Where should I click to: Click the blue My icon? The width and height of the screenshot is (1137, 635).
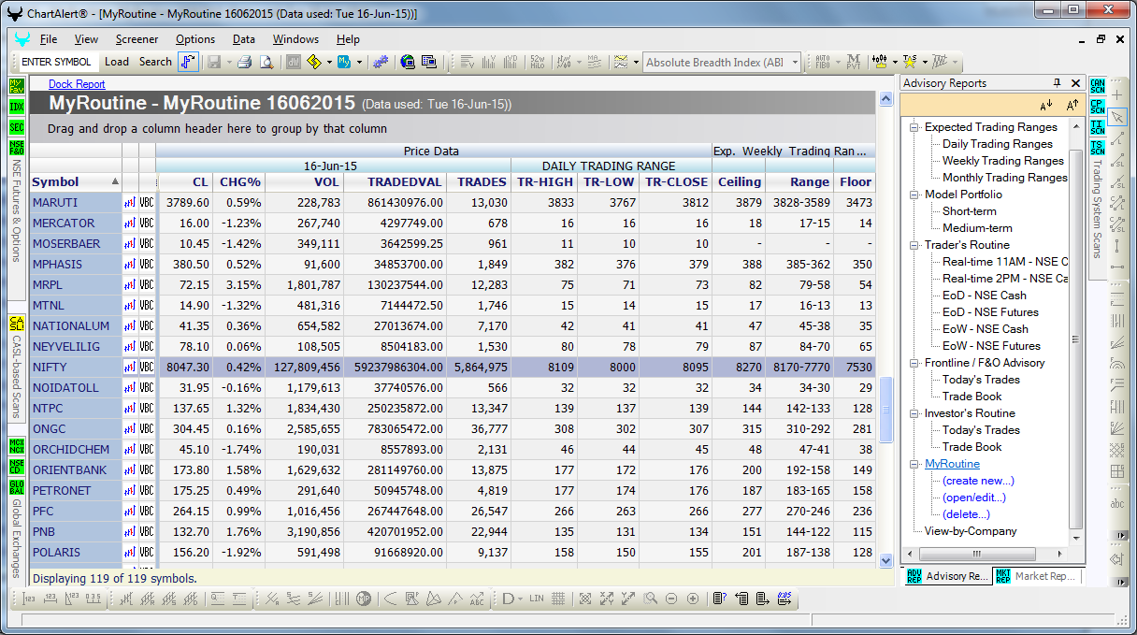click(x=344, y=63)
